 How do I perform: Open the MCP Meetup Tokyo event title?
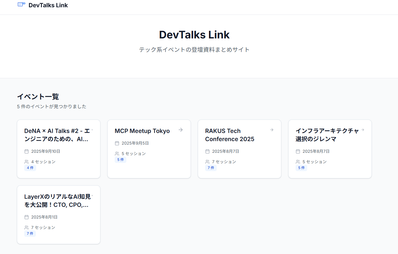(142, 131)
